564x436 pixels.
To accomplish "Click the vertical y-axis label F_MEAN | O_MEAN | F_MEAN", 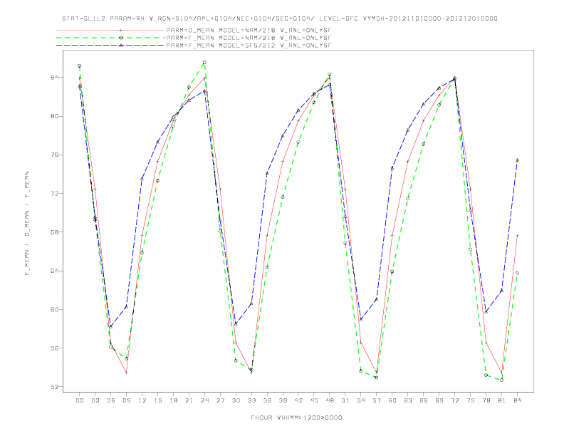I will 27,224.
